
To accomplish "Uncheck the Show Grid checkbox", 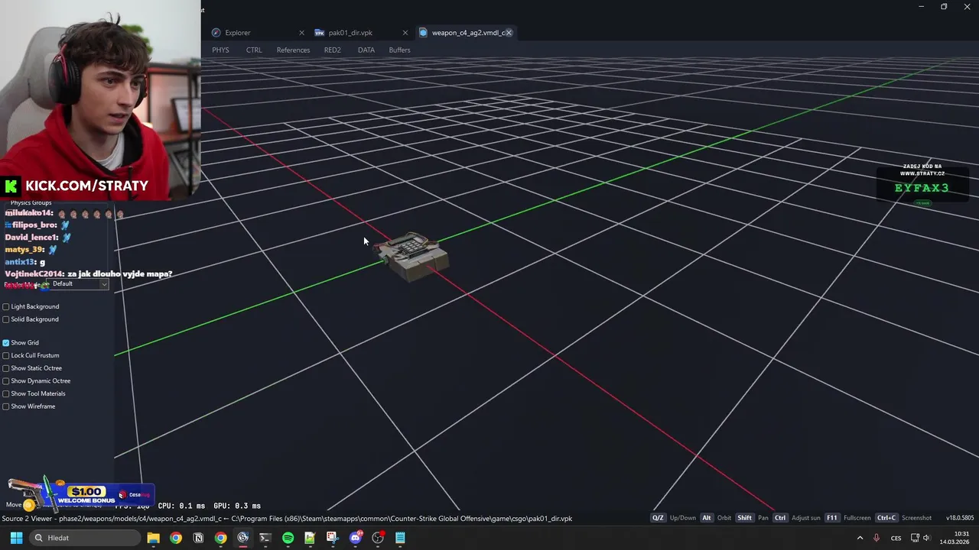I will [x=6, y=343].
